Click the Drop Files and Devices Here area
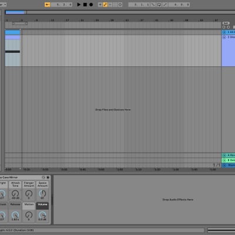Viewport: 235px width, 235px height. click(113, 110)
